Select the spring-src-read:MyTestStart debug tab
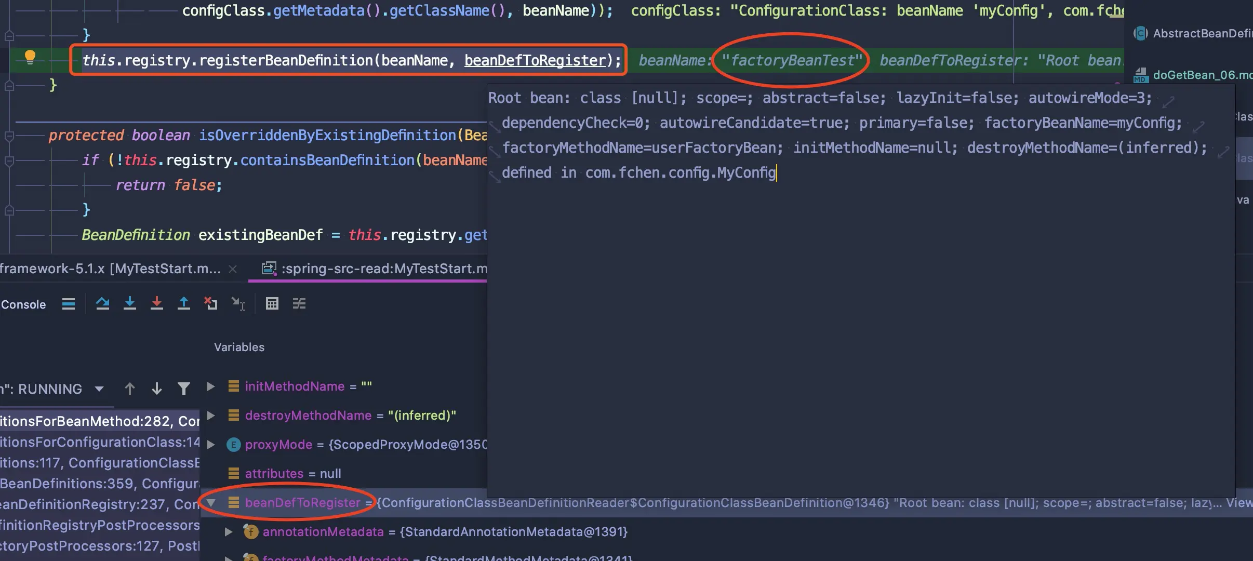The width and height of the screenshot is (1253, 561). click(x=383, y=269)
